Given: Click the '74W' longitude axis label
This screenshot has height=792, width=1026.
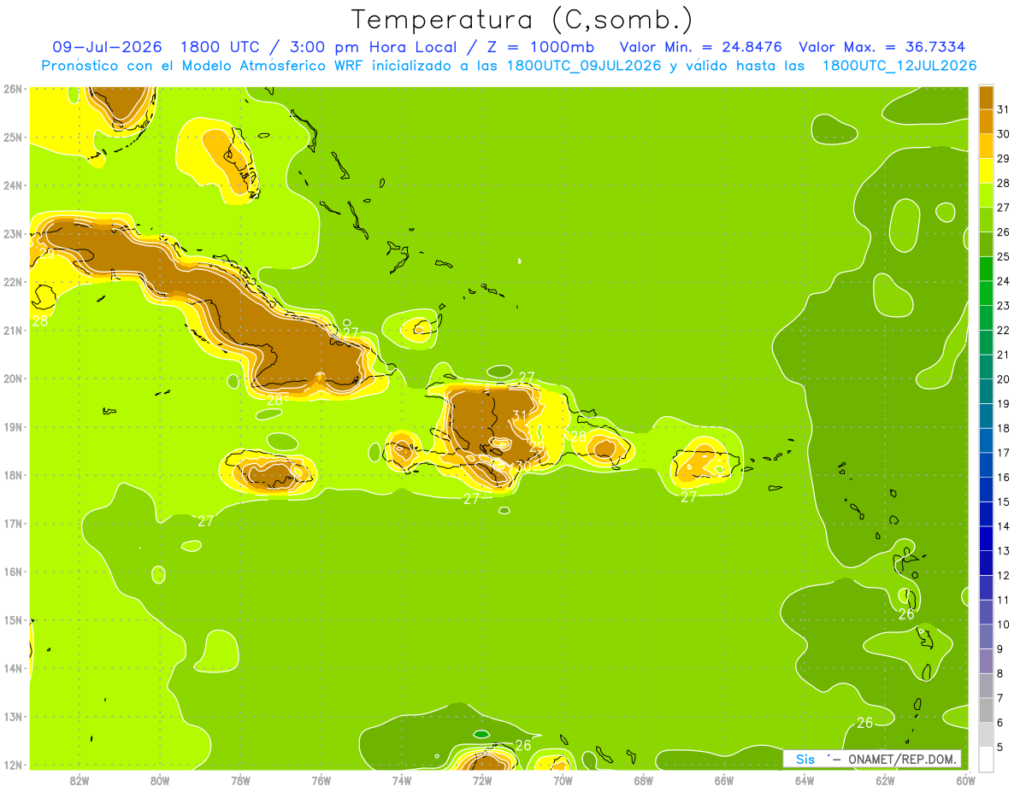Looking at the screenshot, I should click(x=402, y=780).
